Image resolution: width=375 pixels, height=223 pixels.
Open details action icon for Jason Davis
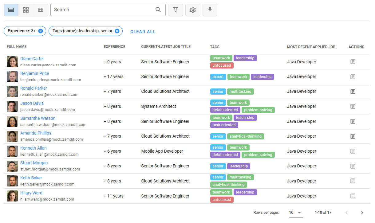[353, 106]
